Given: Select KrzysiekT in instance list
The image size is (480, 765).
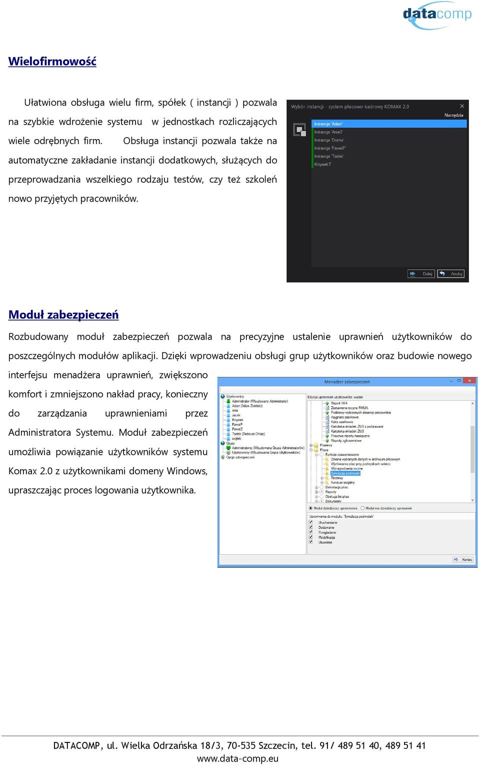Looking at the screenshot, I should 389,164.
